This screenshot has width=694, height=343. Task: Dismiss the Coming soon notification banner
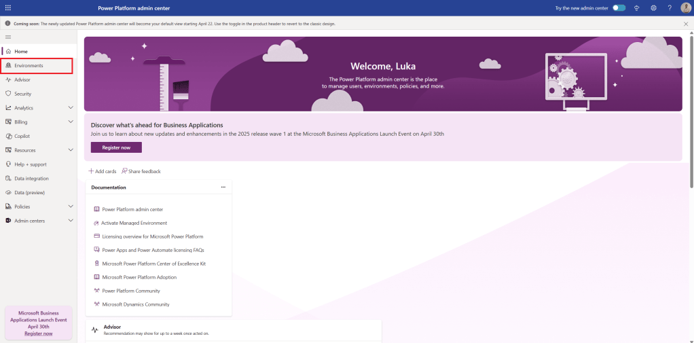[x=685, y=24]
